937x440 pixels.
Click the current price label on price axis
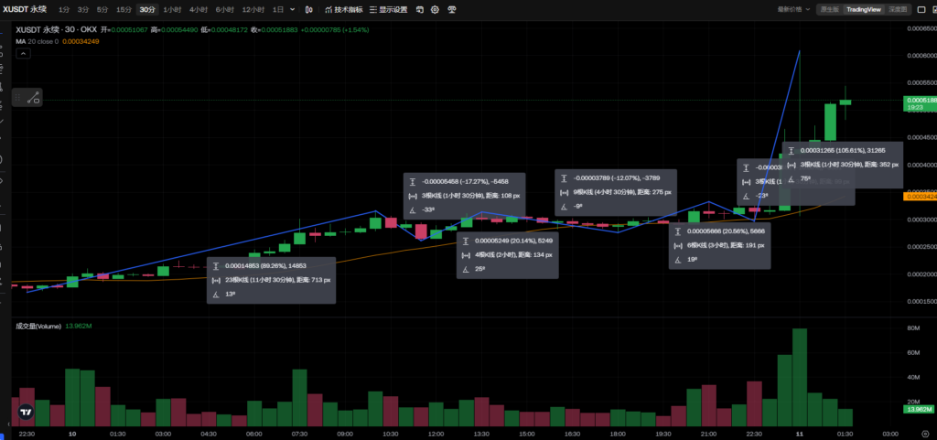point(918,100)
